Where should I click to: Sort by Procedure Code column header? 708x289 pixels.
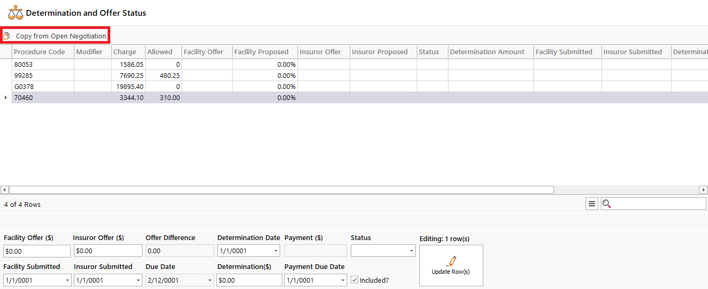(x=40, y=52)
